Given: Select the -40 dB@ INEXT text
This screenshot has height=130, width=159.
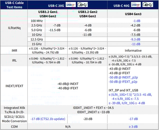Looking at the screenshot, I should click(x=68, y=84).
